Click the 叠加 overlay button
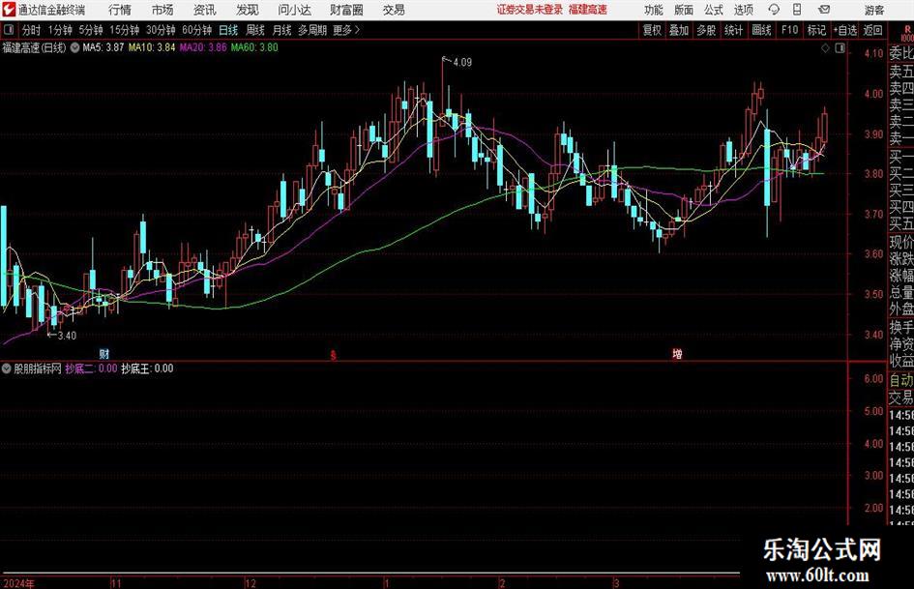This screenshot has width=914, height=589. [x=679, y=30]
